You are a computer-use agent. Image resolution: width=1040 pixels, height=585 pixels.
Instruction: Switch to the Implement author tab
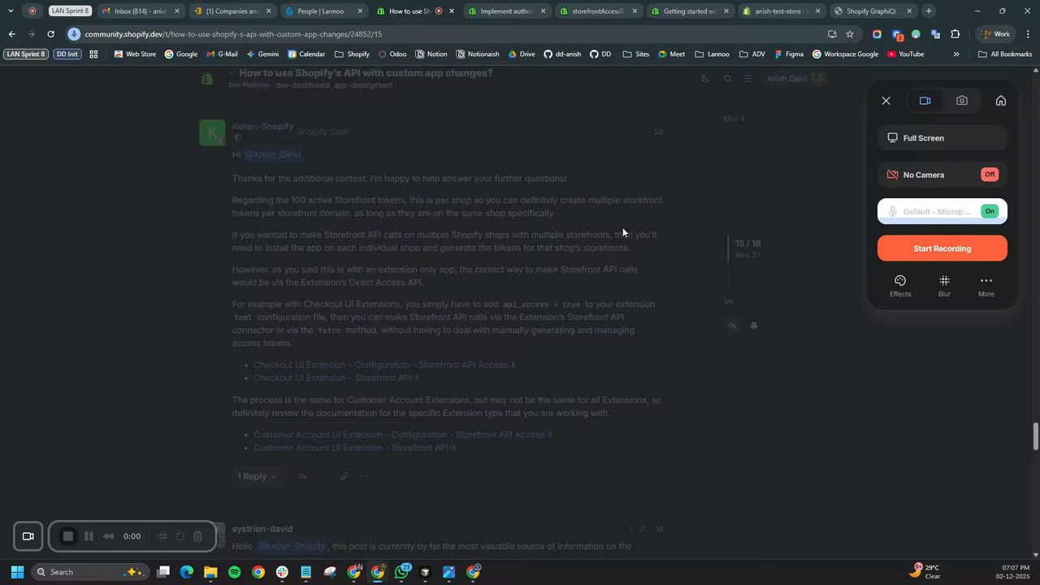[x=506, y=11]
